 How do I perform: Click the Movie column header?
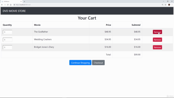[37, 25]
